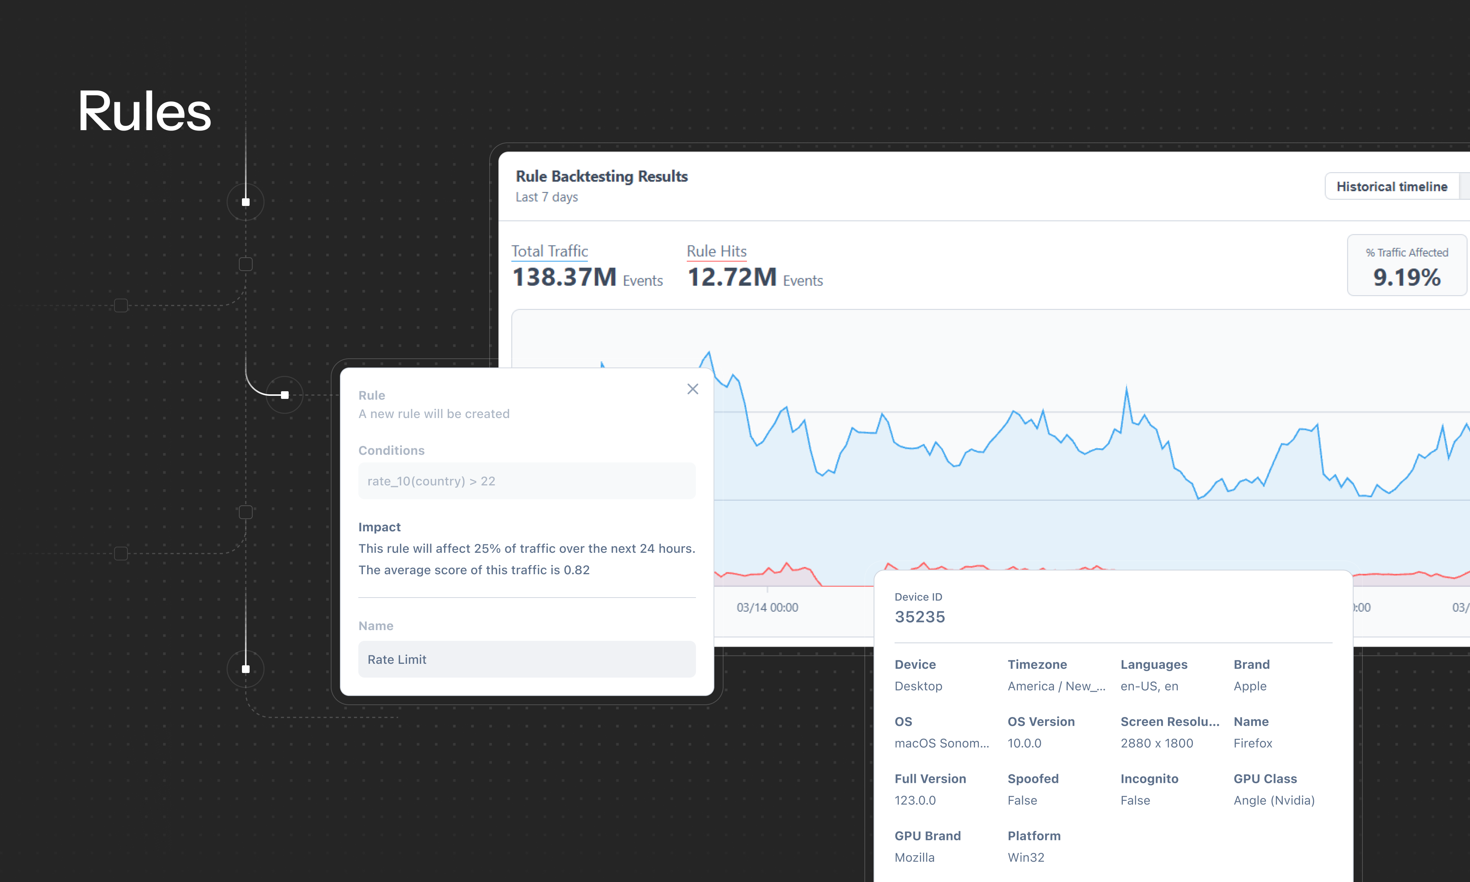
Task: Click the Rule Backtesting Results title
Action: tap(601, 176)
